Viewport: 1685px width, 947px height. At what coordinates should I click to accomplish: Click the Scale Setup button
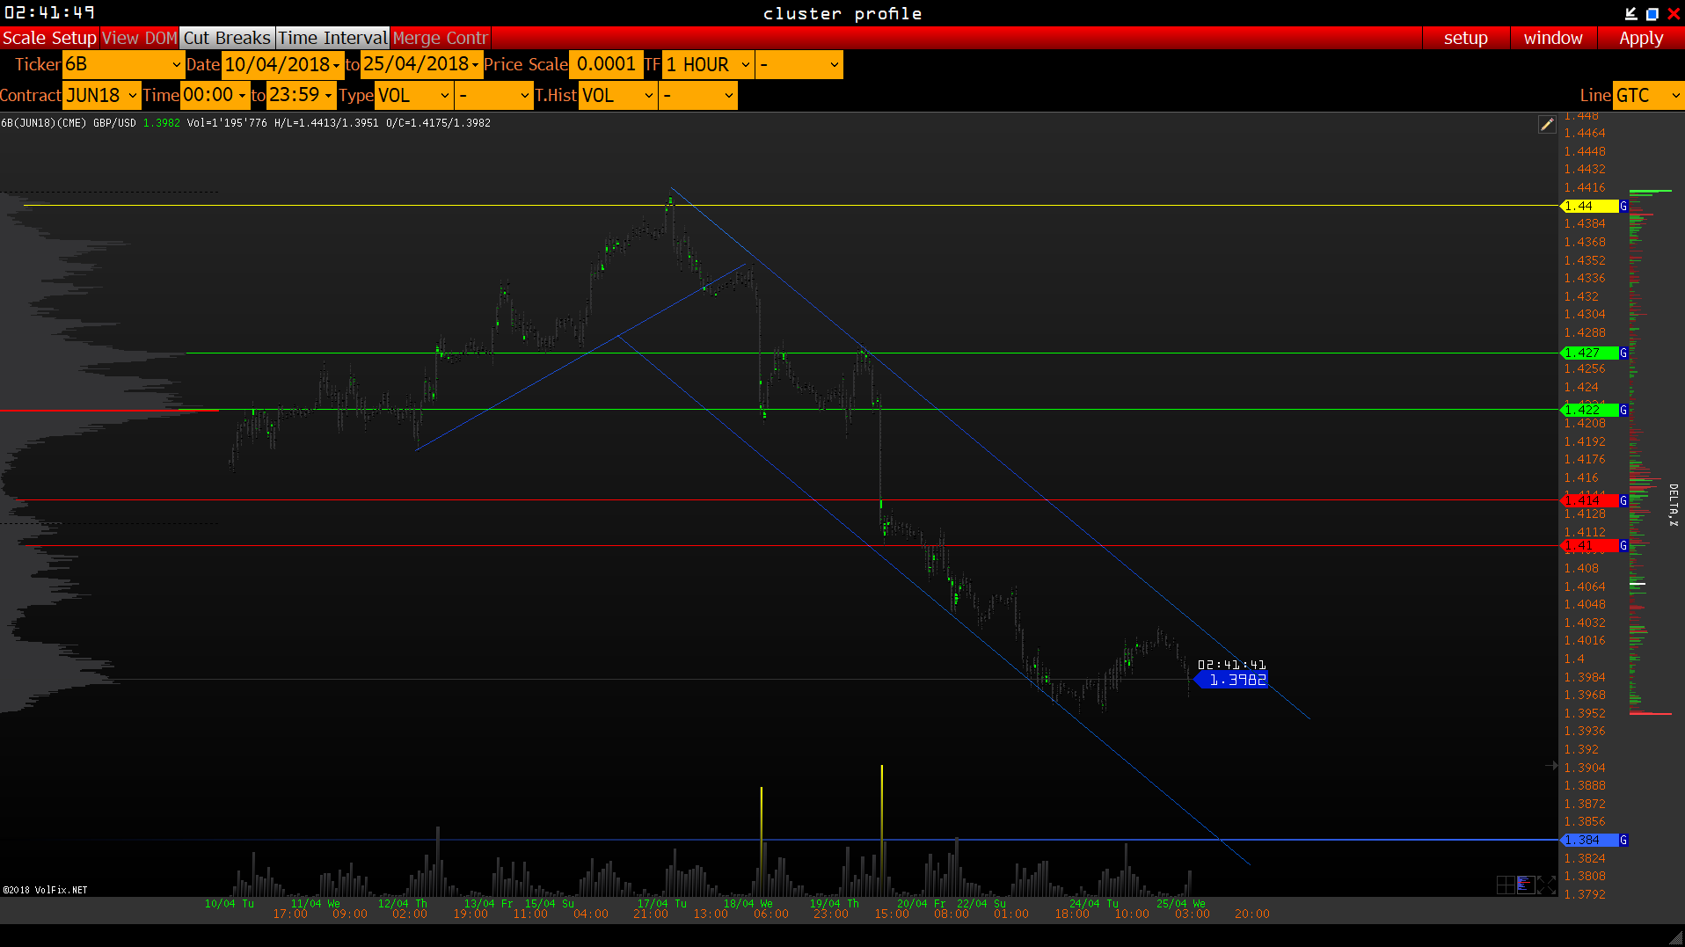pyautogui.click(x=49, y=38)
